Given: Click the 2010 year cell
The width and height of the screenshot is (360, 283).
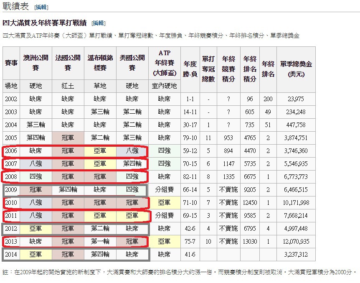Looking at the screenshot, I should pos(11,203).
